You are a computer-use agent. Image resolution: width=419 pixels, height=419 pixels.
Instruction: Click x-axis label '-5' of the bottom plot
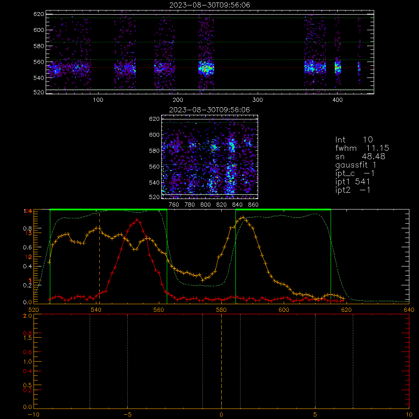(x=127, y=415)
